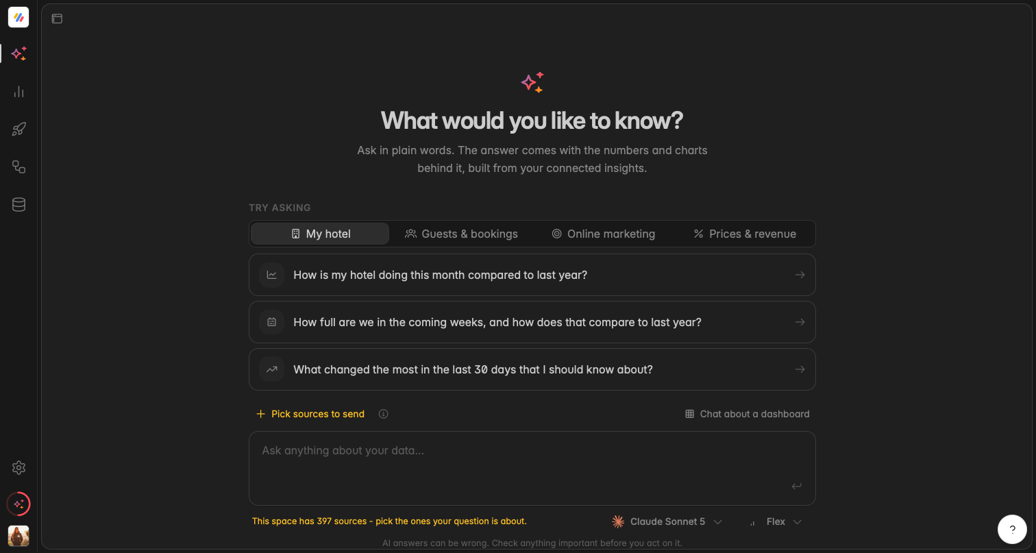Focus the Ask anything about your data field
This screenshot has width=1036, height=553.
pos(532,468)
